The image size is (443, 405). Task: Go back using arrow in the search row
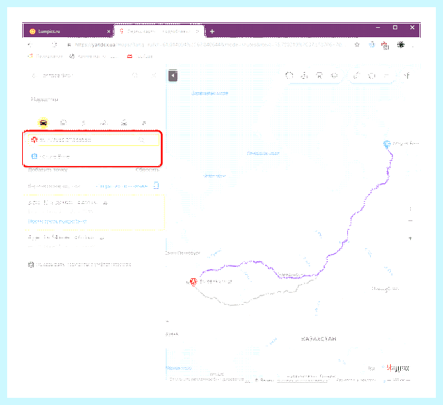pyautogui.click(x=34, y=76)
